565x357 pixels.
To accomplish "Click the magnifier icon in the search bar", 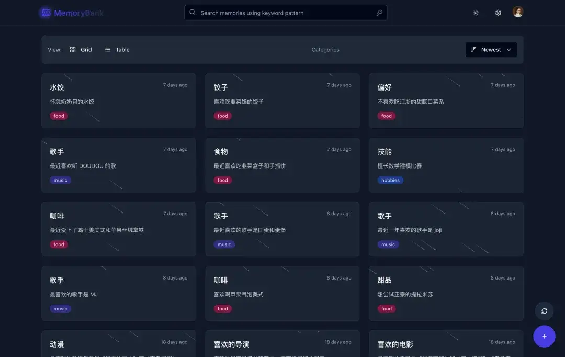I will (x=193, y=12).
